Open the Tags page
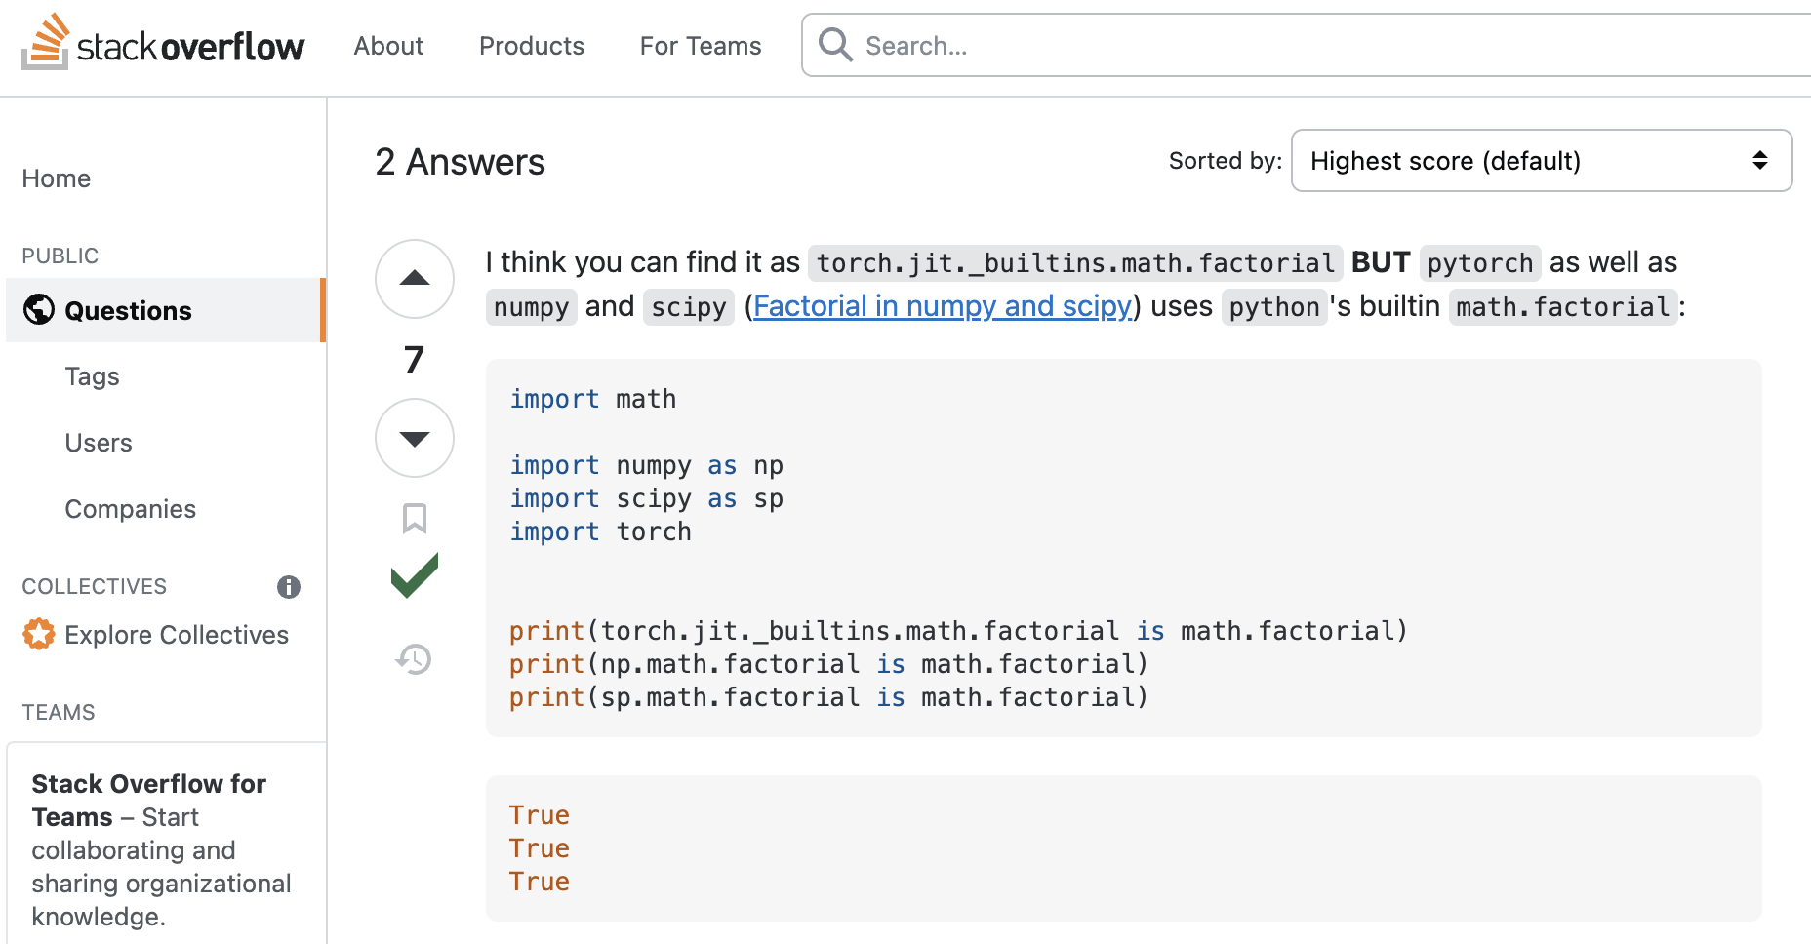The image size is (1811, 944). pos(93,376)
